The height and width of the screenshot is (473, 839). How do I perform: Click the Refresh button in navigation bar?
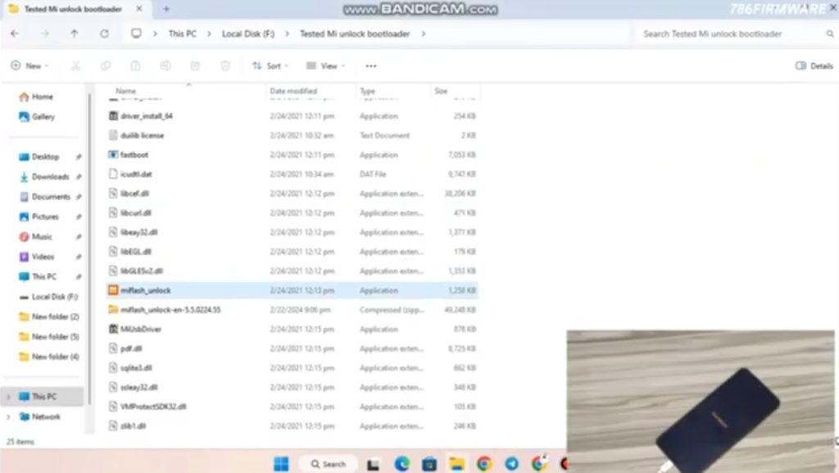(x=104, y=34)
